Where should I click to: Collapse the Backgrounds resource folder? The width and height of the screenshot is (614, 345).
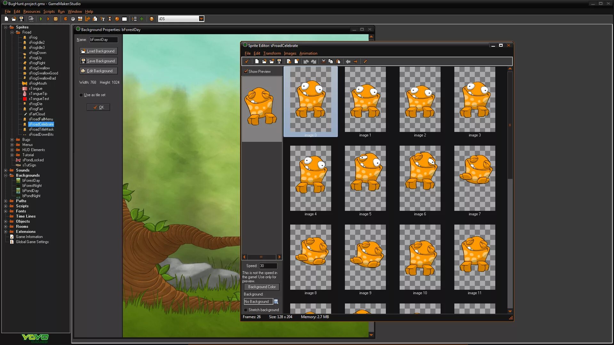pos(5,175)
